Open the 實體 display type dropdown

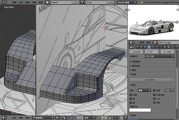click(x=144, y=90)
